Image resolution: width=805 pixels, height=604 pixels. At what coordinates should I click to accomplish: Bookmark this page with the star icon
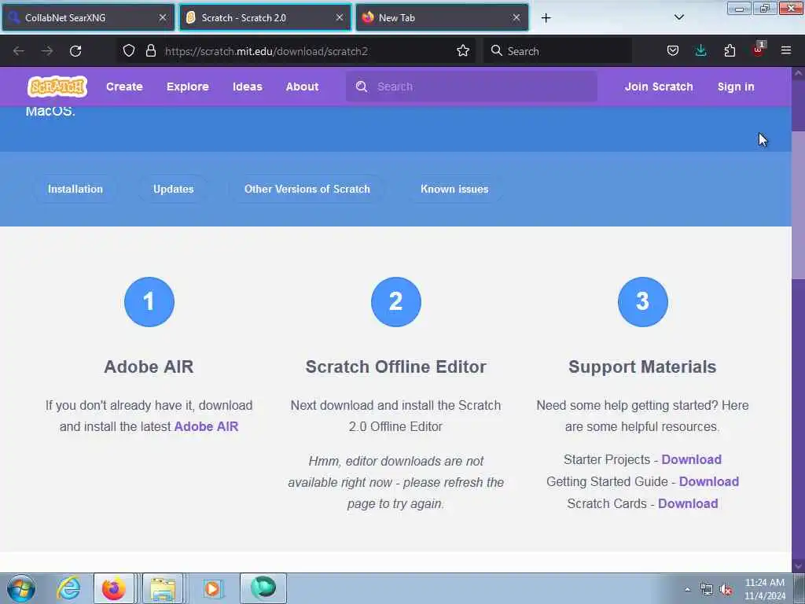462,50
